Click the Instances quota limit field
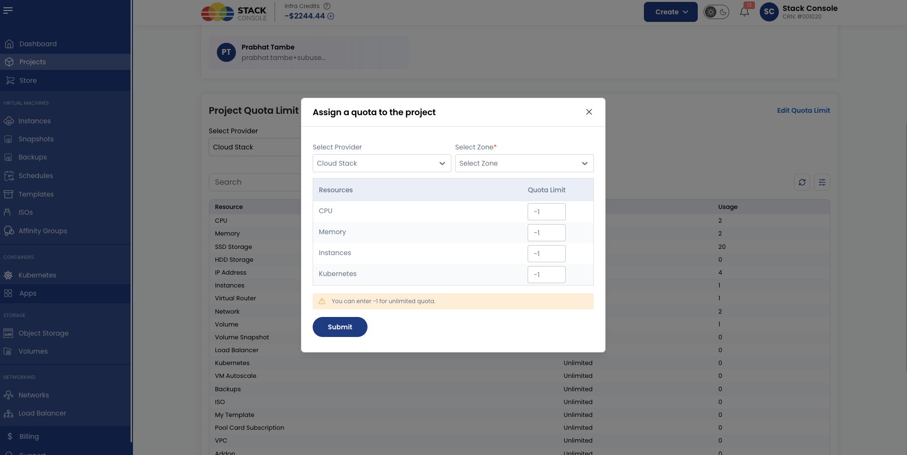Image resolution: width=907 pixels, height=455 pixels. 547,254
